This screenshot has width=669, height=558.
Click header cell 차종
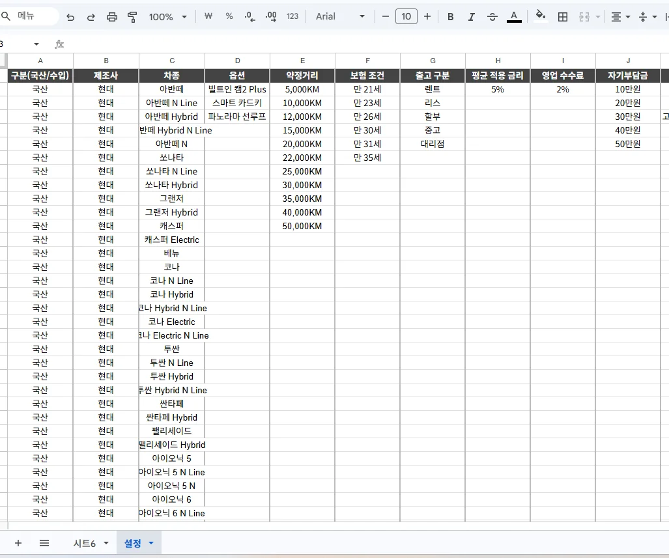172,76
